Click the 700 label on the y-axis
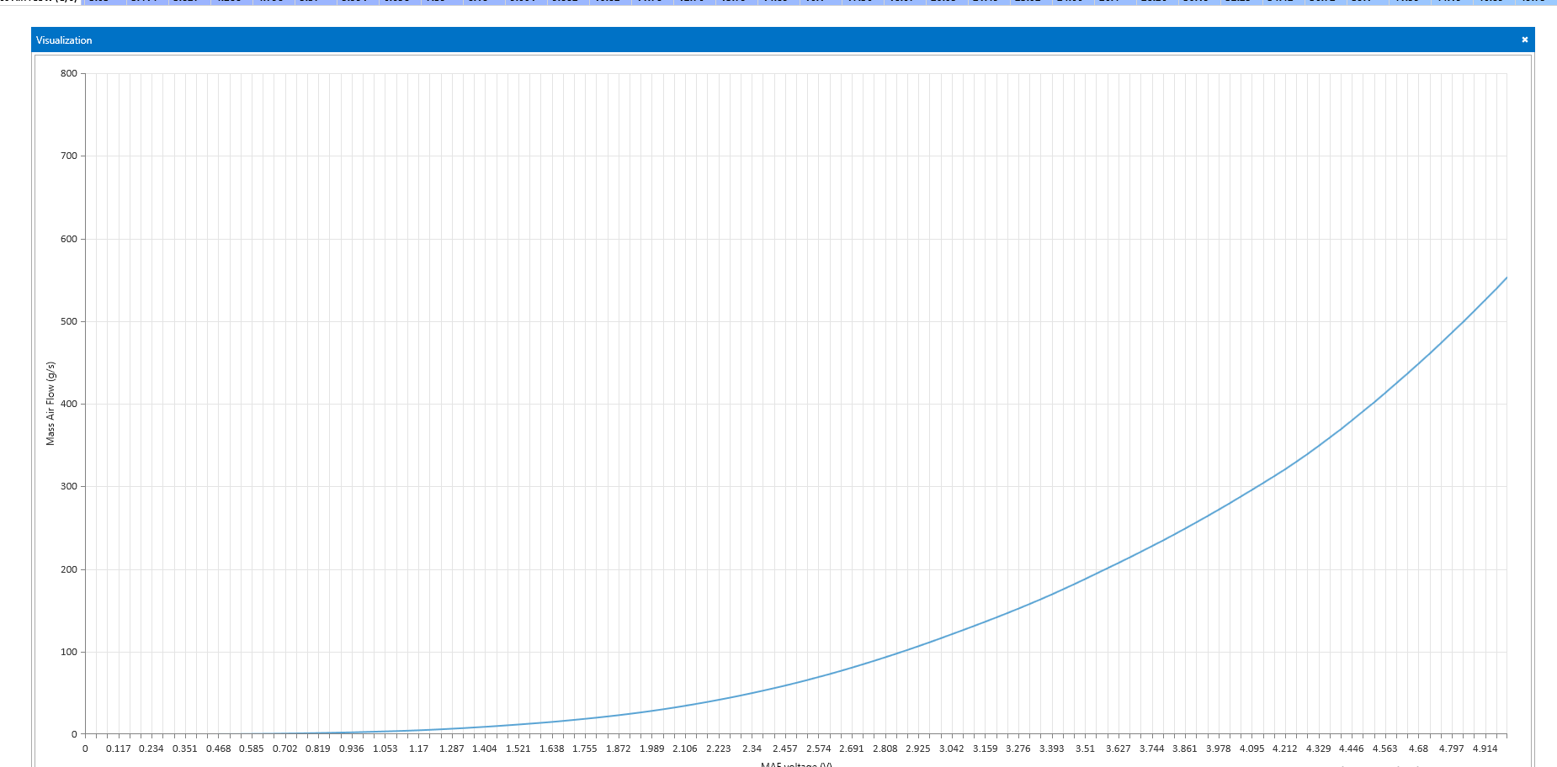This screenshot has width=1557, height=767. pos(69,156)
